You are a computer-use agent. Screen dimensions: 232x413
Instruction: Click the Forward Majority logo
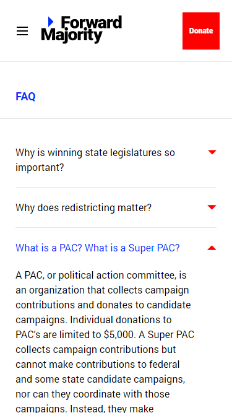(x=82, y=30)
